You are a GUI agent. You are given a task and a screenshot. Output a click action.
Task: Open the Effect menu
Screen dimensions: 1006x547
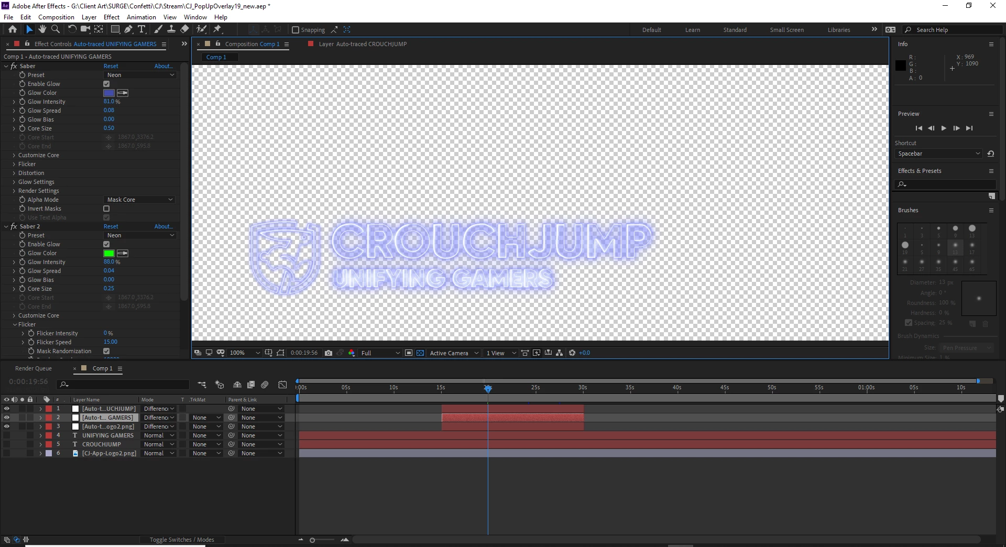point(111,17)
